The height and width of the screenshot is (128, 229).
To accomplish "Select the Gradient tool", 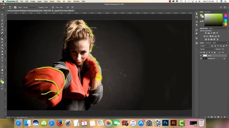I will (x=2, y=48).
